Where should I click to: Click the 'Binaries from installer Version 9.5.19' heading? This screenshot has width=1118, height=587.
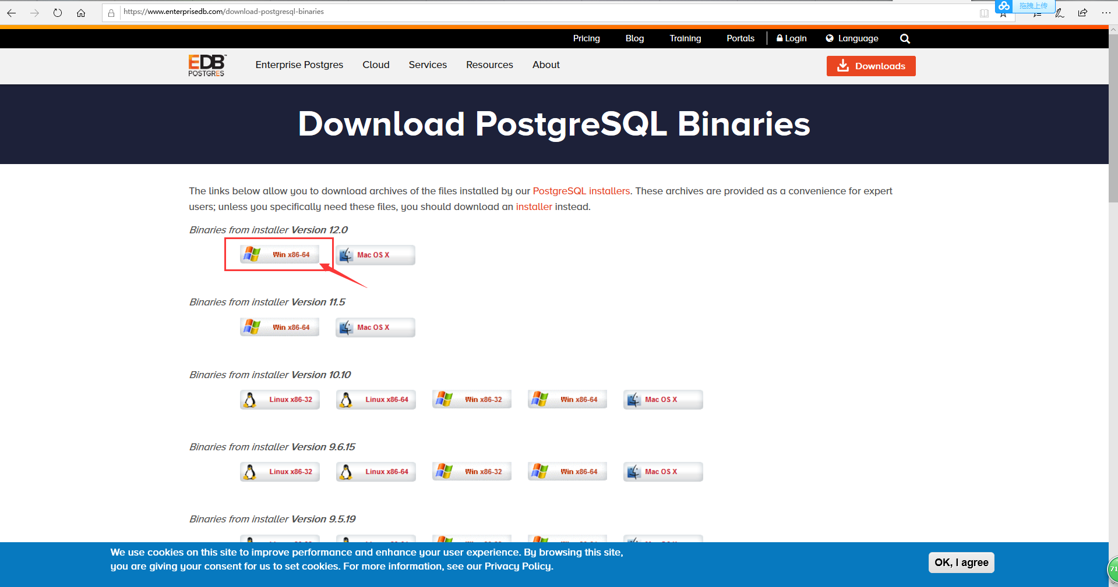click(272, 519)
